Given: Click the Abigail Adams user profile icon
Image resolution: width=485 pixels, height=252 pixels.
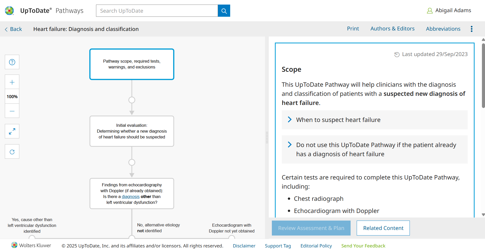Looking at the screenshot, I should click(430, 11).
